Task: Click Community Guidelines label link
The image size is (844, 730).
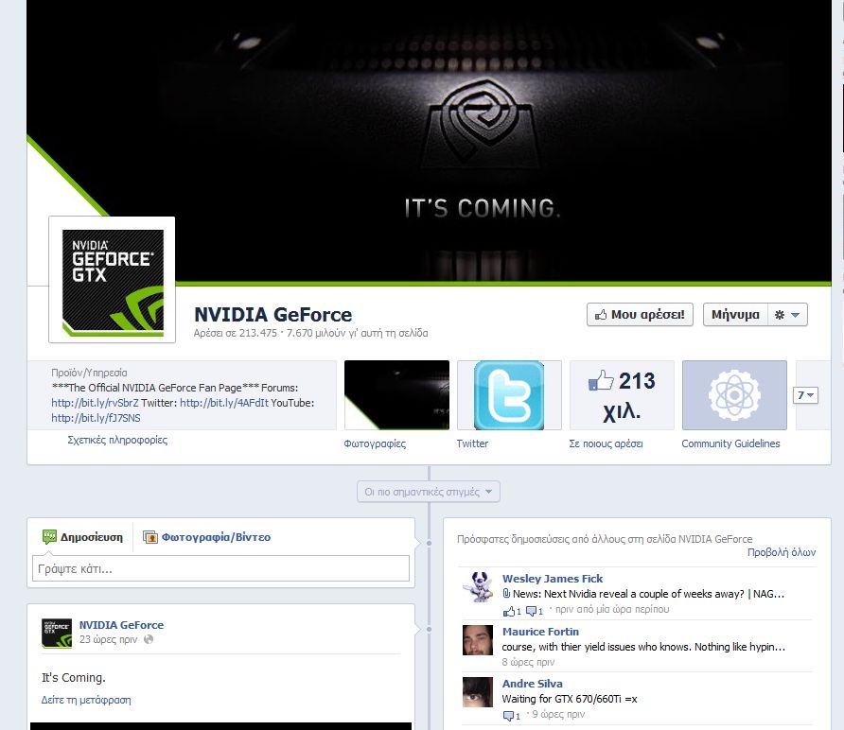Action: pos(730,443)
